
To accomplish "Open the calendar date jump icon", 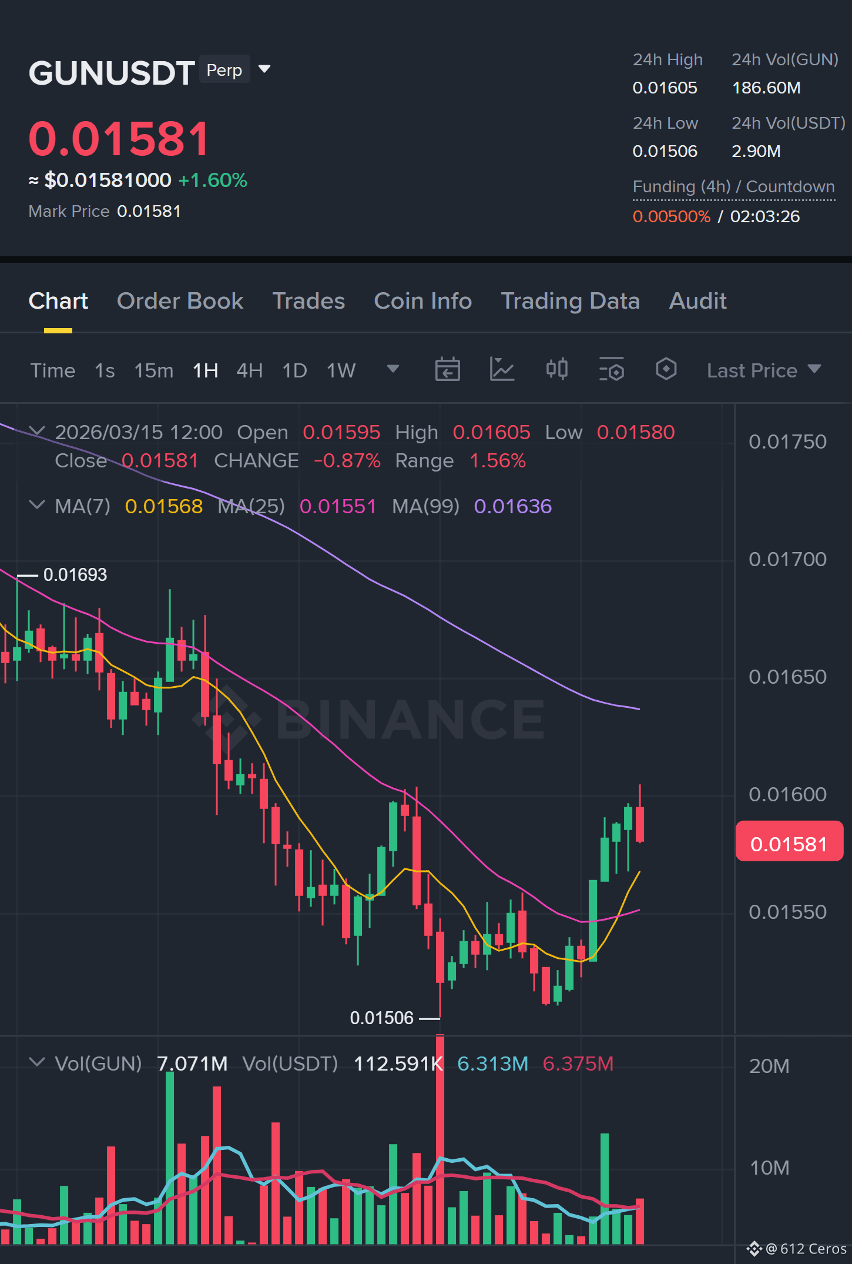I will coord(447,370).
